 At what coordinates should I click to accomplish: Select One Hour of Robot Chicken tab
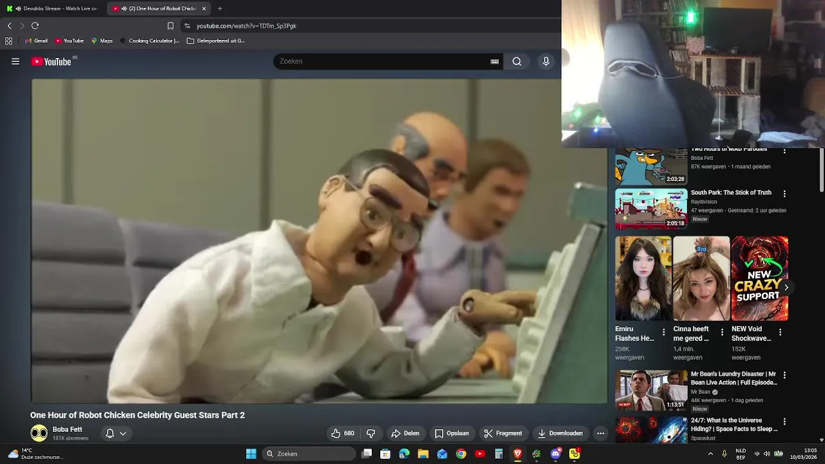coord(160,8)
